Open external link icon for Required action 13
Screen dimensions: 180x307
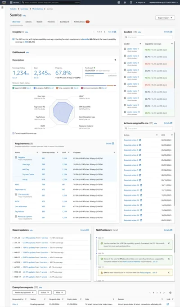tap(141, 200)
